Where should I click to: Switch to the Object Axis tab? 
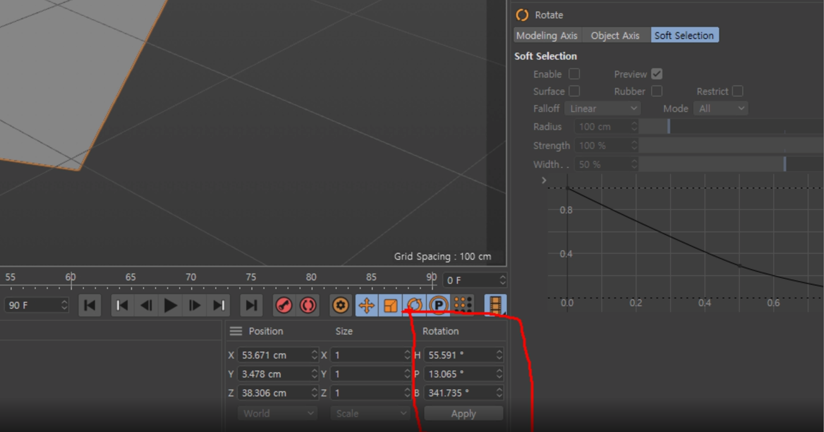click(x=615, y=35)
